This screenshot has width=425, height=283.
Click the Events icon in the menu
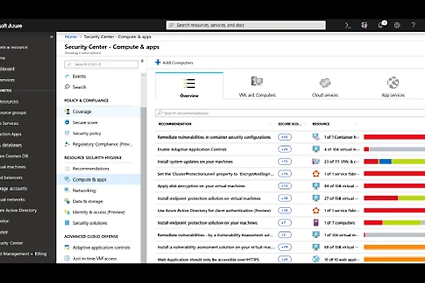[67, 76]
